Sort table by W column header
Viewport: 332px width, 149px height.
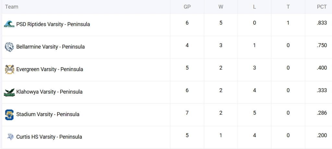pos(221,7)
